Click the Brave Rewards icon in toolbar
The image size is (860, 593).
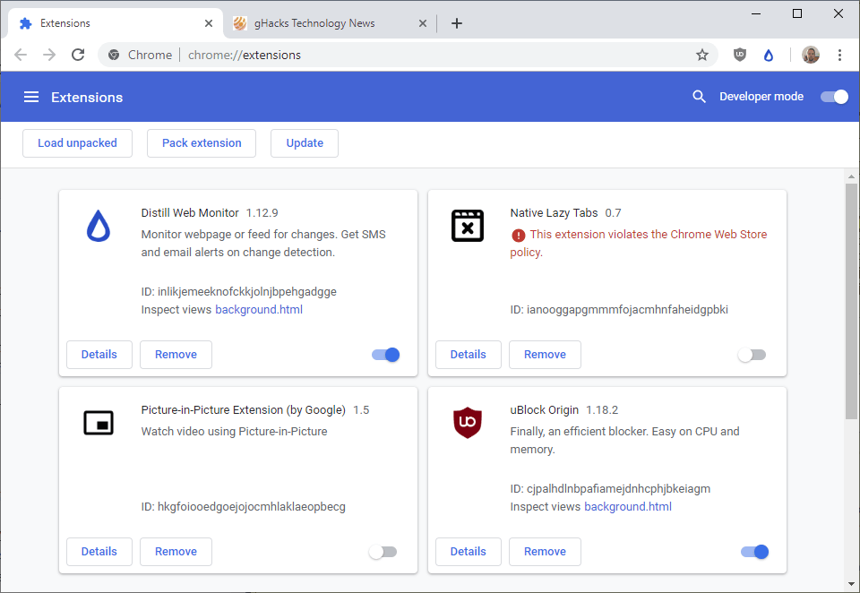click(x=769, y=55)
